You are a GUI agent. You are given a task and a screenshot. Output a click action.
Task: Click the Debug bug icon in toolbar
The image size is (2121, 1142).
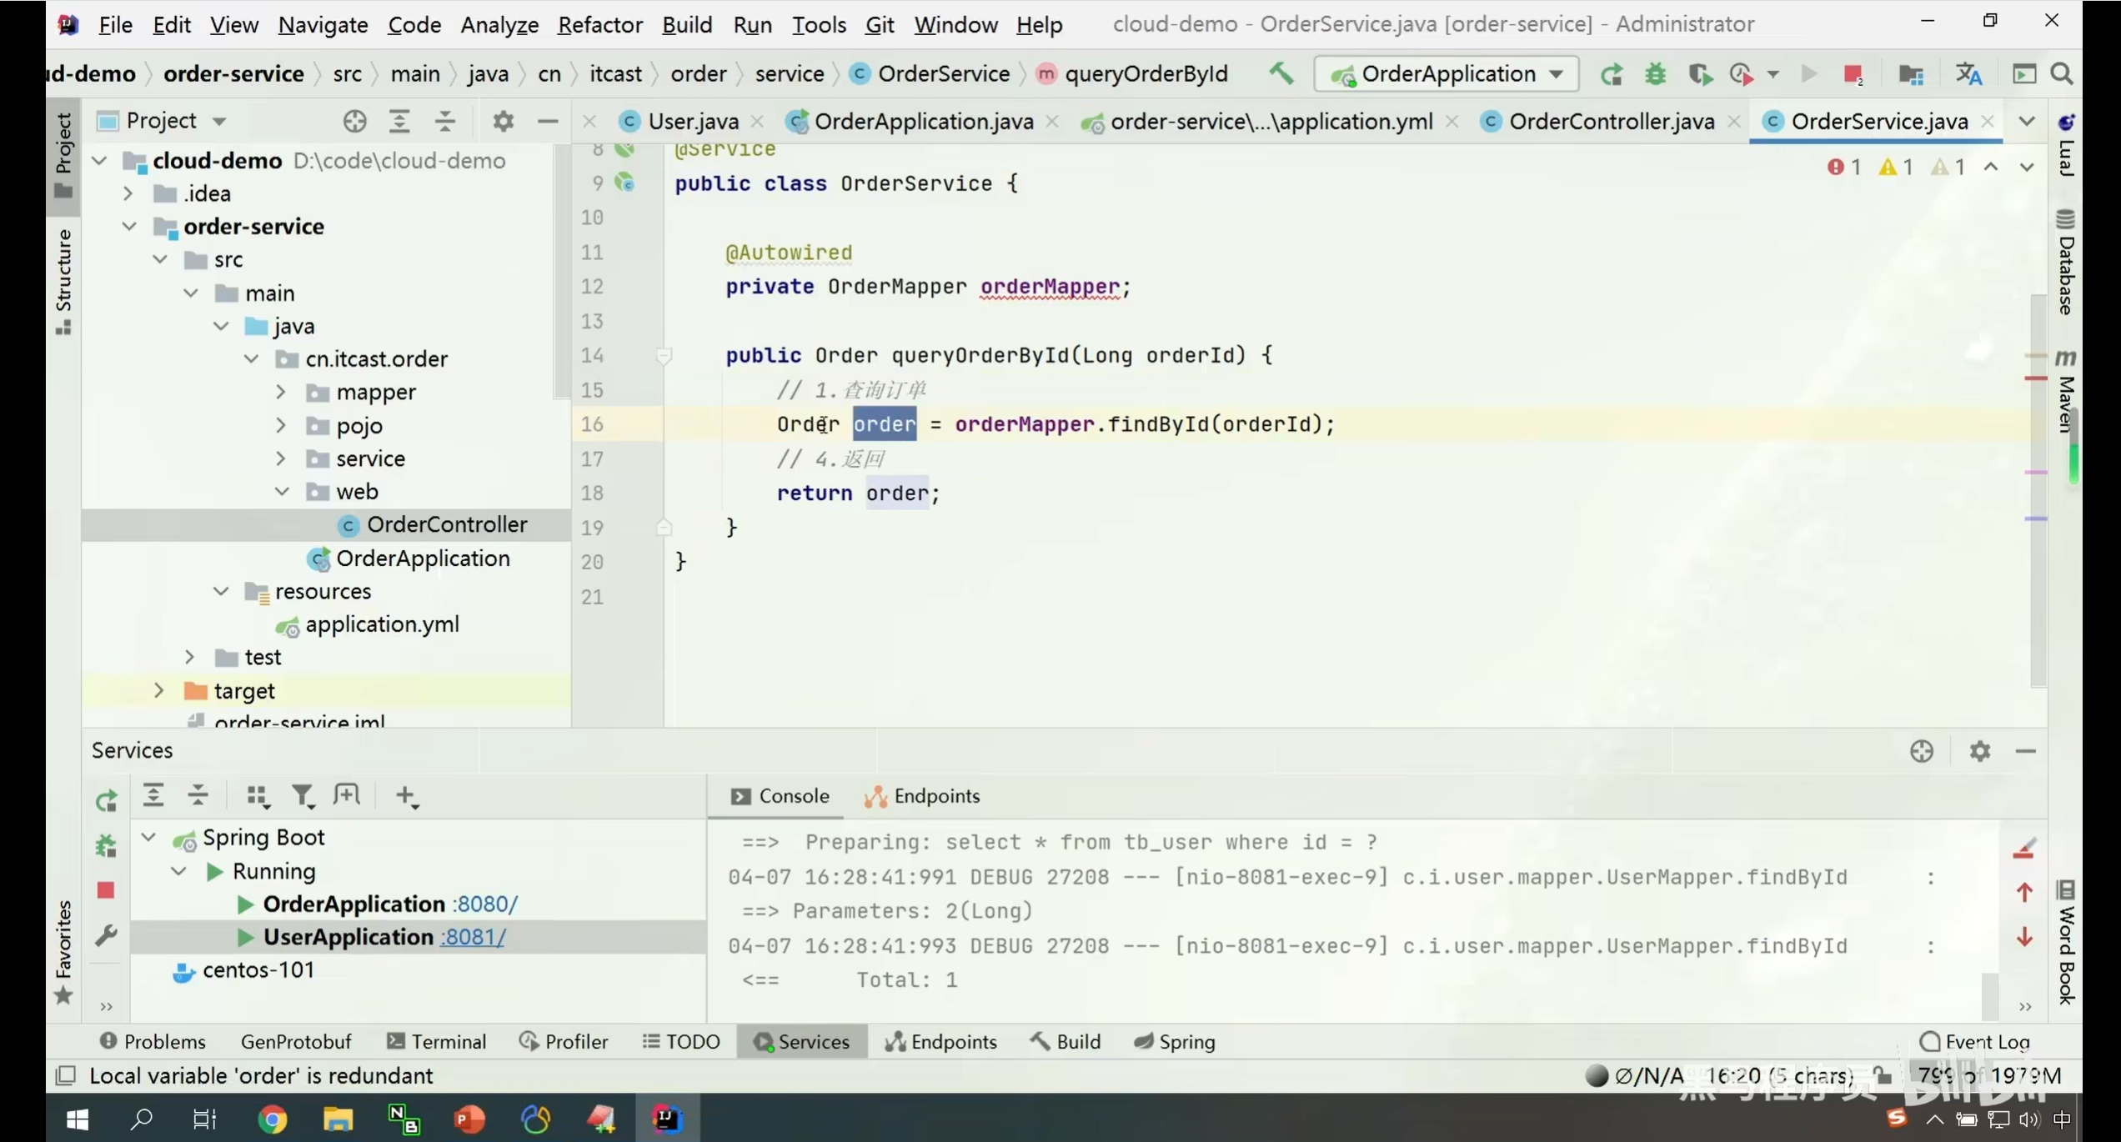1655,74
